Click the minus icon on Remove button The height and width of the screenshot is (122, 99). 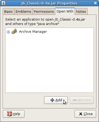pos(75,100)
